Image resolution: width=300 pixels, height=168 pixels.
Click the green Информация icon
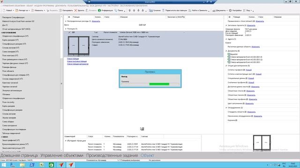coord(99,10)
